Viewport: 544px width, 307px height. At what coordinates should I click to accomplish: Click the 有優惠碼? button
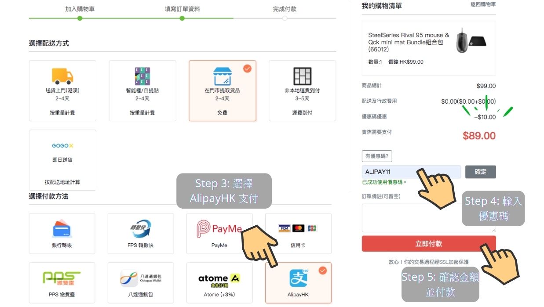tap(377, 156)
